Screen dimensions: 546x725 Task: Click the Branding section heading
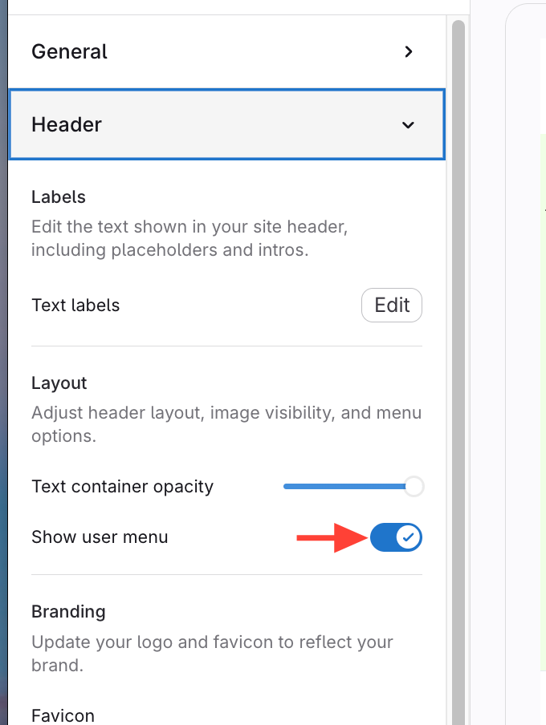click(68, 611)
